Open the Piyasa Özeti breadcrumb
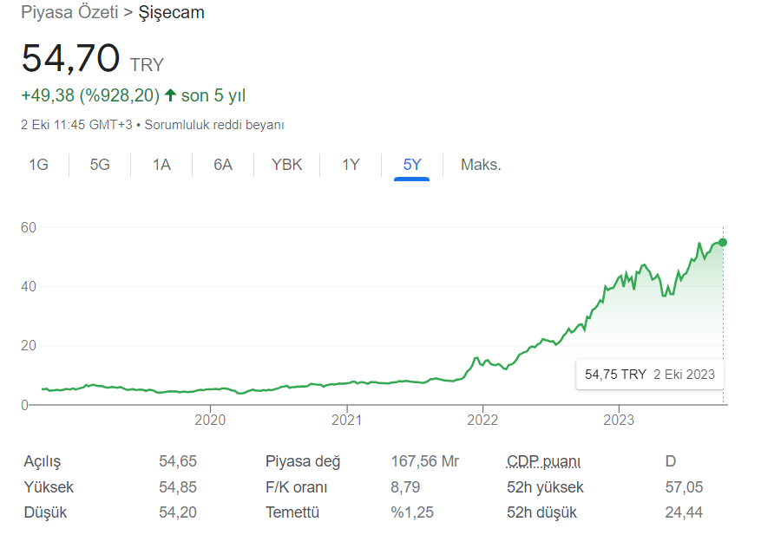761x535 pixels. pos(71,13)
